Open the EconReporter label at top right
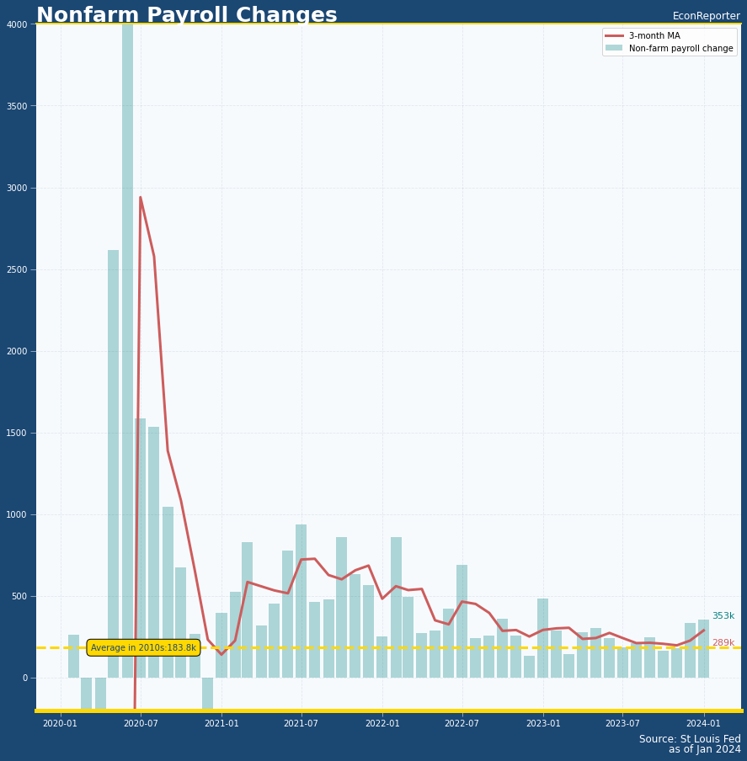This screenshot has height=761, width=747. tap(706, 16)
